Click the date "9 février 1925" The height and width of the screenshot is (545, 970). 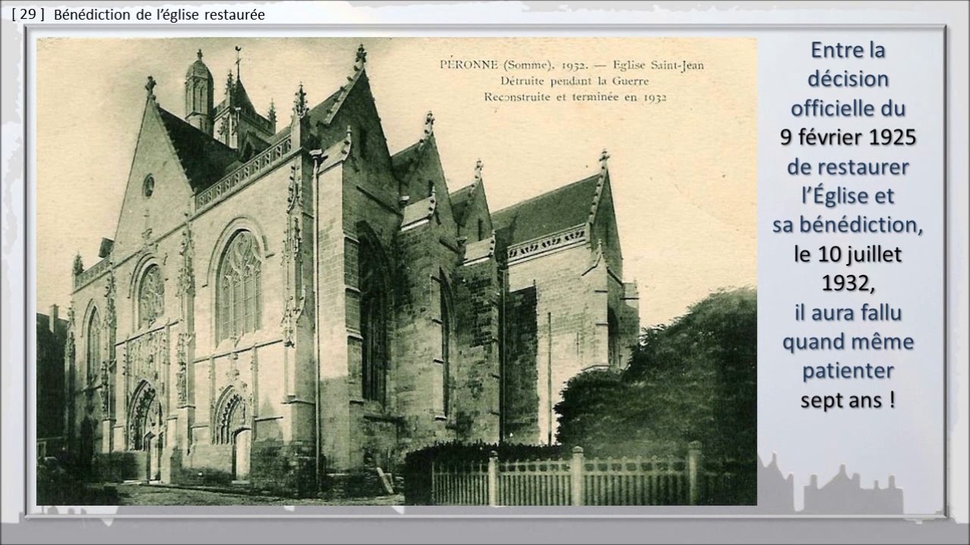point(849,138)
